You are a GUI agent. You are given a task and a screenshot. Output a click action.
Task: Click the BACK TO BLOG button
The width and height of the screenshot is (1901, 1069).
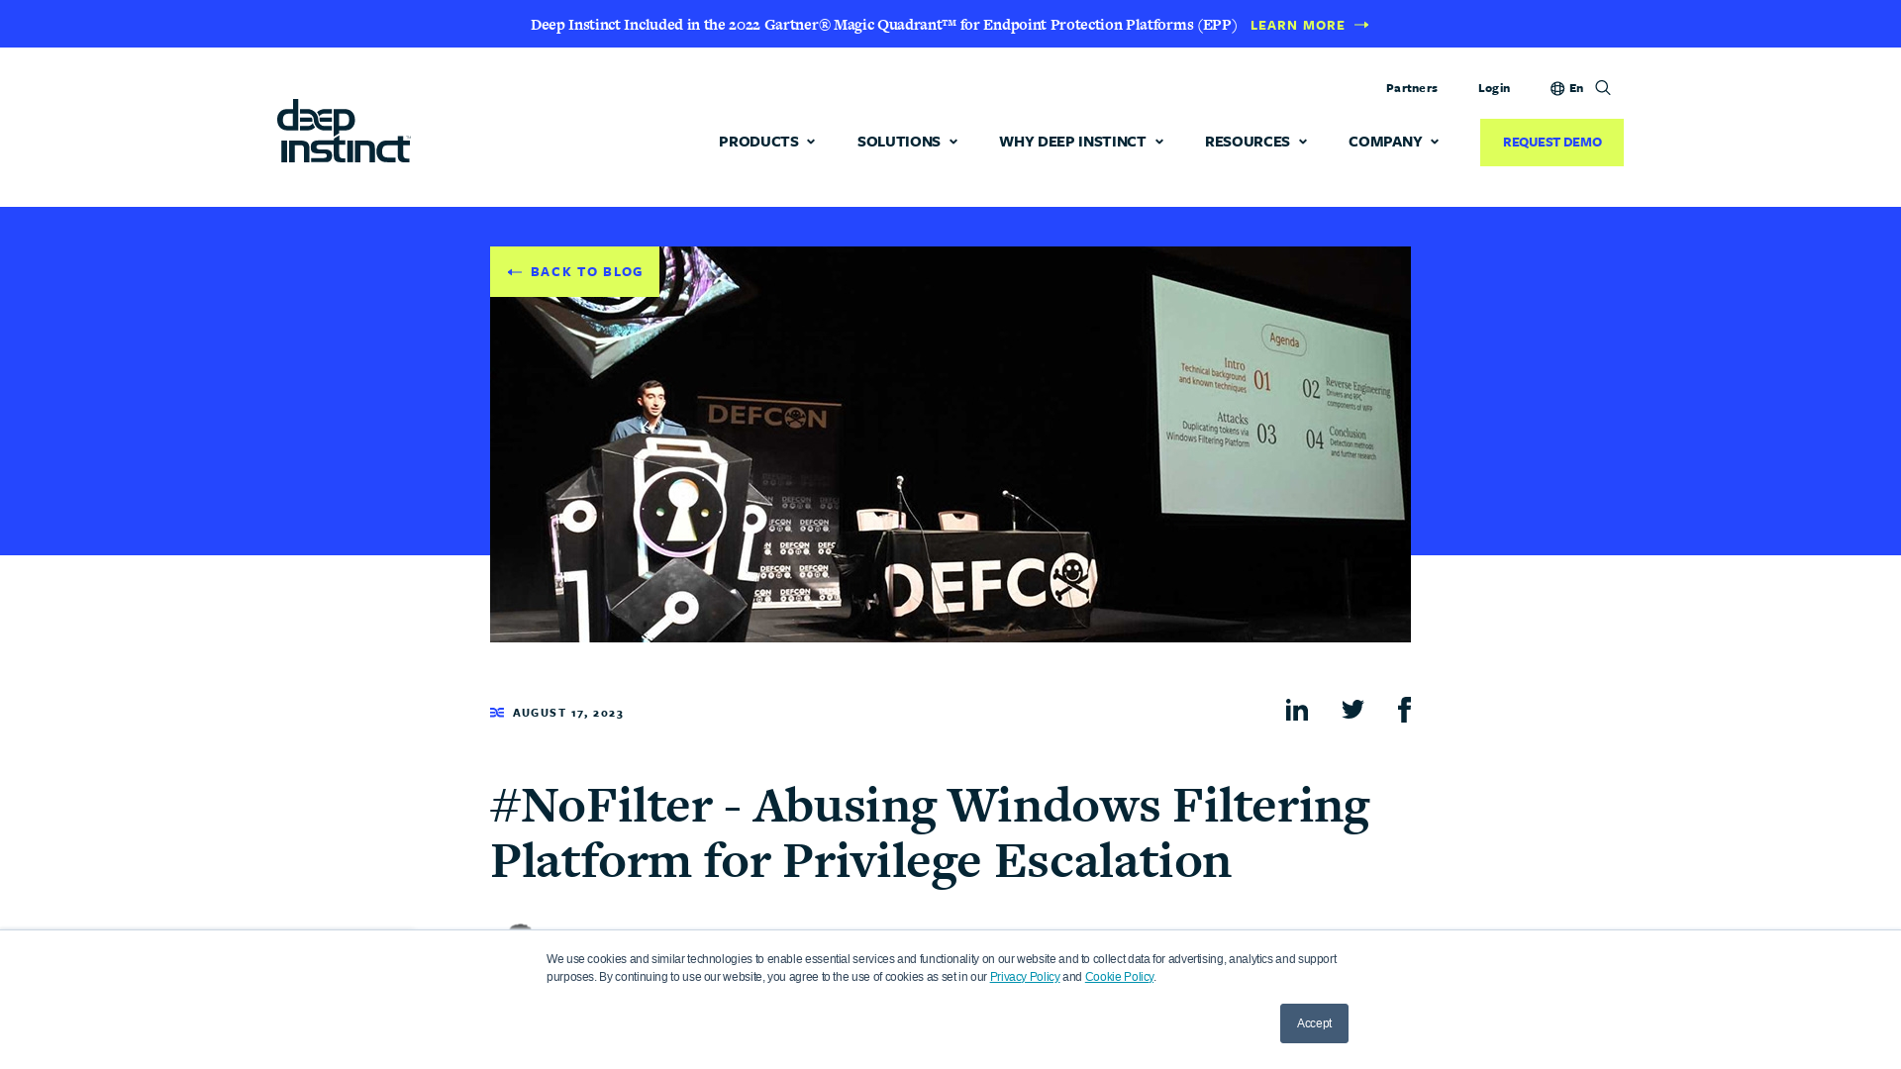tap(574, 271)
